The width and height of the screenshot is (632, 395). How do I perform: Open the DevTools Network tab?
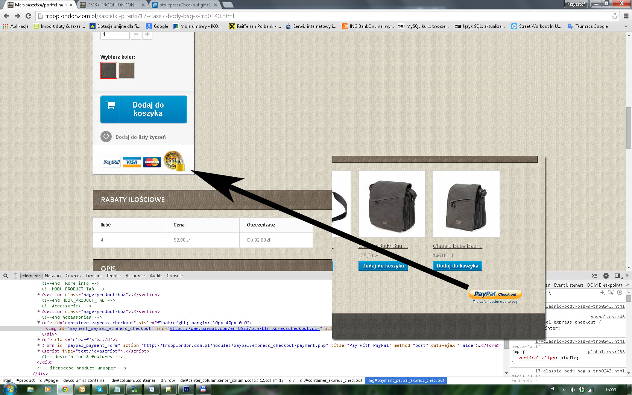[53, 276]
